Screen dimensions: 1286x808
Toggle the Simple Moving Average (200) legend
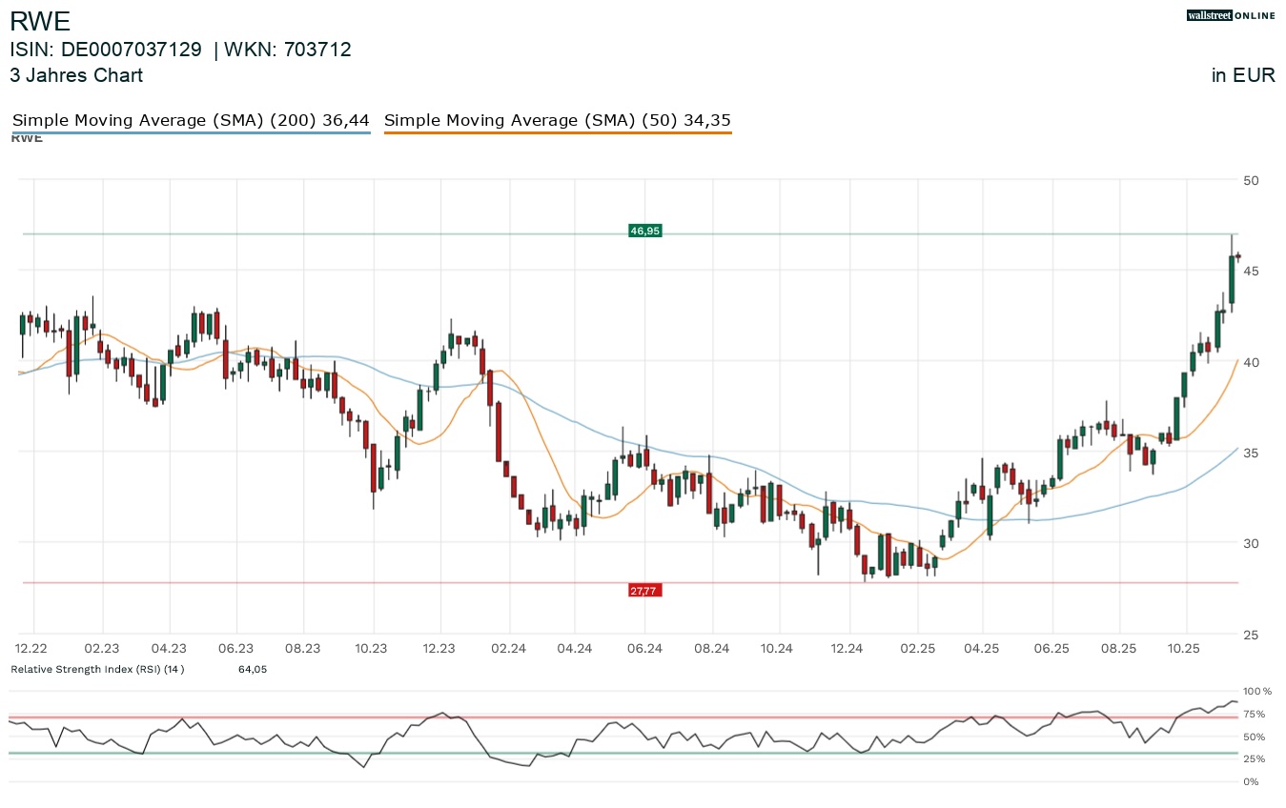pyautogui.click(x=191, y=120)
